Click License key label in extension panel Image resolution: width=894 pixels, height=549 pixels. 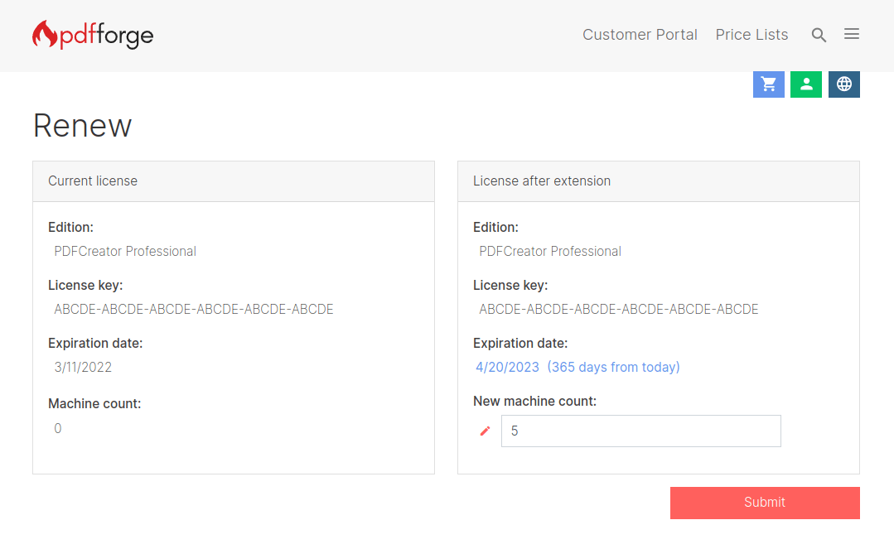tap(510, 285)
